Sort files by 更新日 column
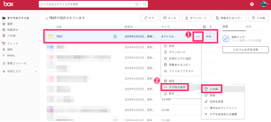The width and height of the screenshot is (271, 122). point(130,27)
